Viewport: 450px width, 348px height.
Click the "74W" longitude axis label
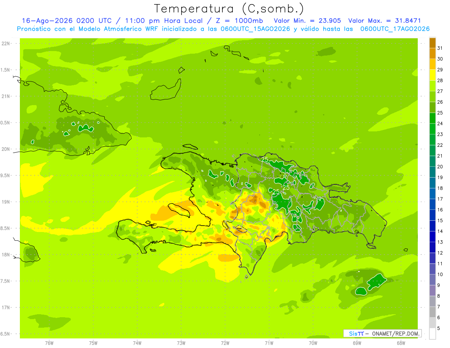[137, 343]
